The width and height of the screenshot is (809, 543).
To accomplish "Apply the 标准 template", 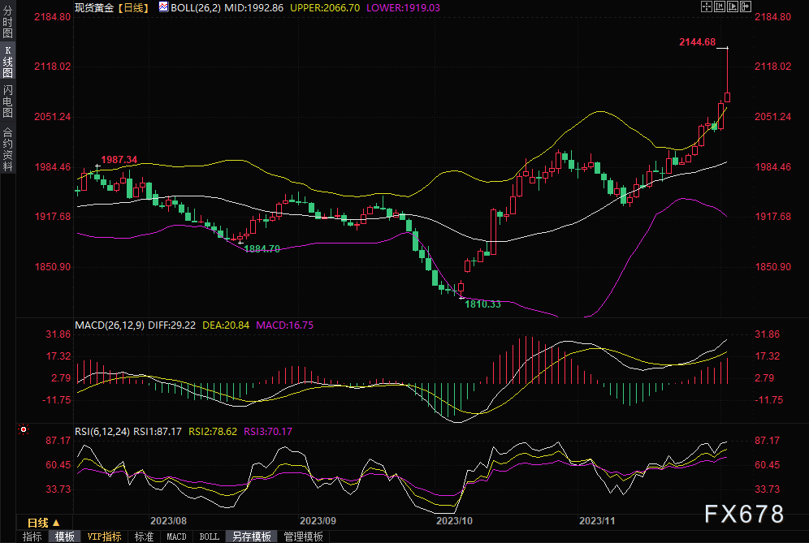I will pos(144,537).
